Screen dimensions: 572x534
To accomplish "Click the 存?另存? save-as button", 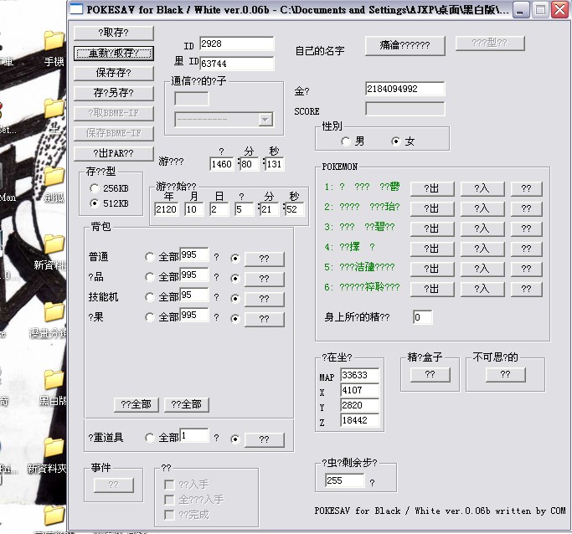I will coord(113,93).
